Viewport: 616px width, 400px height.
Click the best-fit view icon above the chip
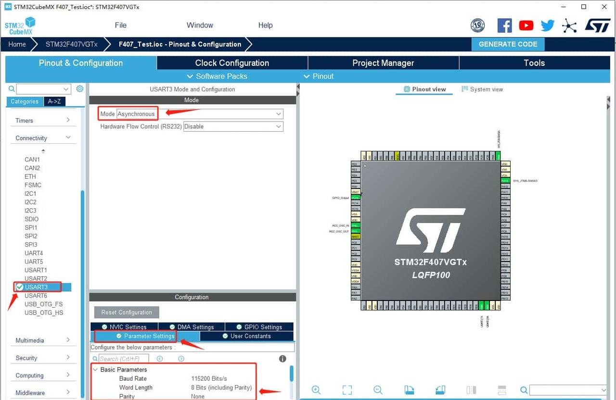tap(347, 390)
